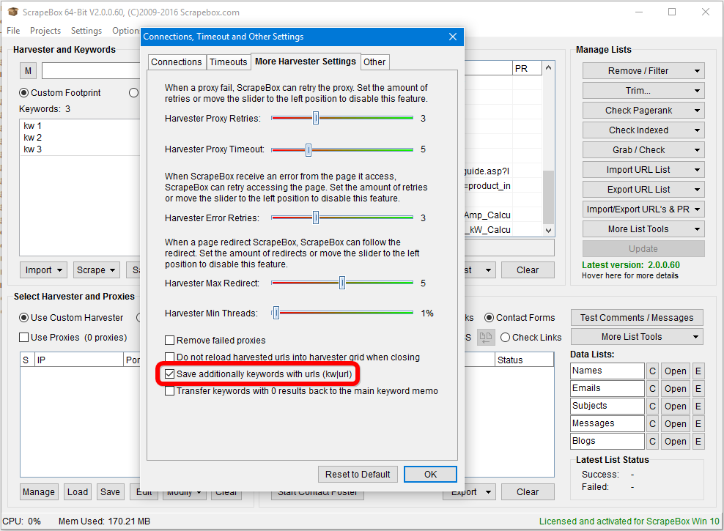Open the Projects menu

click(45, 31)
